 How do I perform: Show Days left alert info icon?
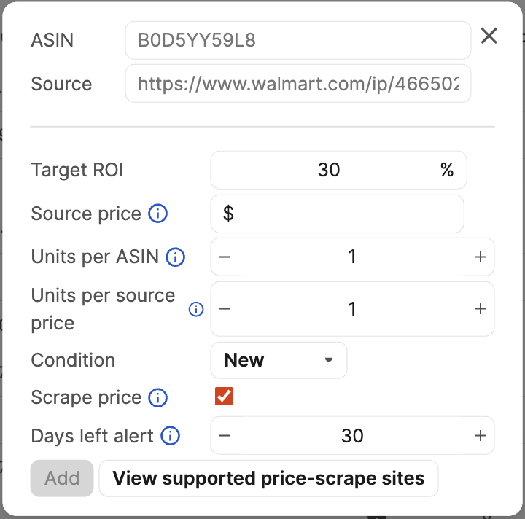tap(170, 436)
